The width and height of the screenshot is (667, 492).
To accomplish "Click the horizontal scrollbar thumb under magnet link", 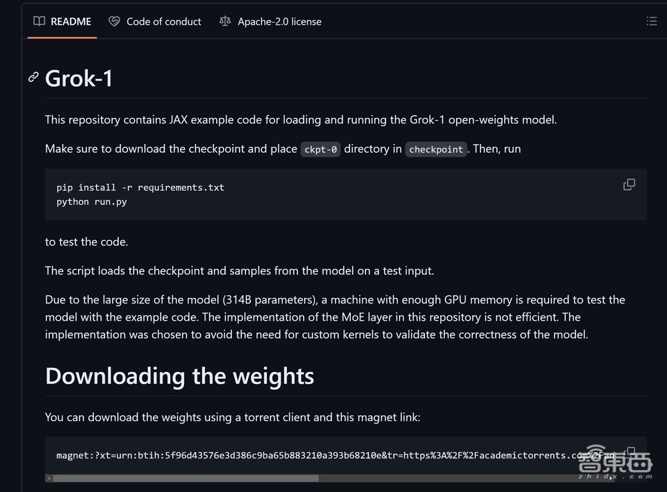I will tap(185, 478).
